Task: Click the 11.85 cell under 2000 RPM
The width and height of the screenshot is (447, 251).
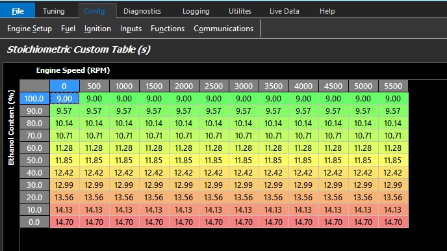Action: pos(184,161)
